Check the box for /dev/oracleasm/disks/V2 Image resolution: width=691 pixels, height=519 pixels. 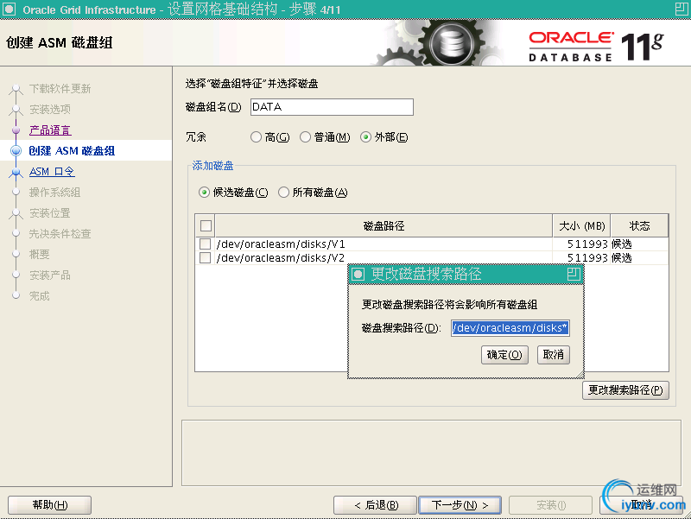[205, 257]
